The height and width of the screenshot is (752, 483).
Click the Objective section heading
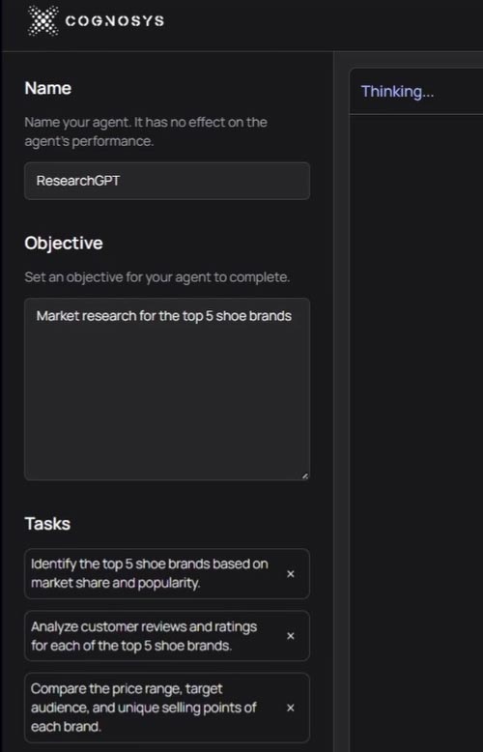(x=64, y=244)
